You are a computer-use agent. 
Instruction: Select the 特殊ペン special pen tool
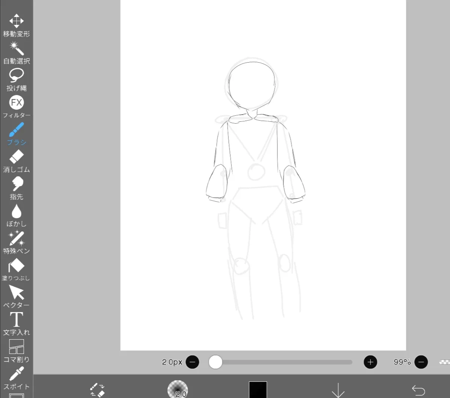pos(16,242)
